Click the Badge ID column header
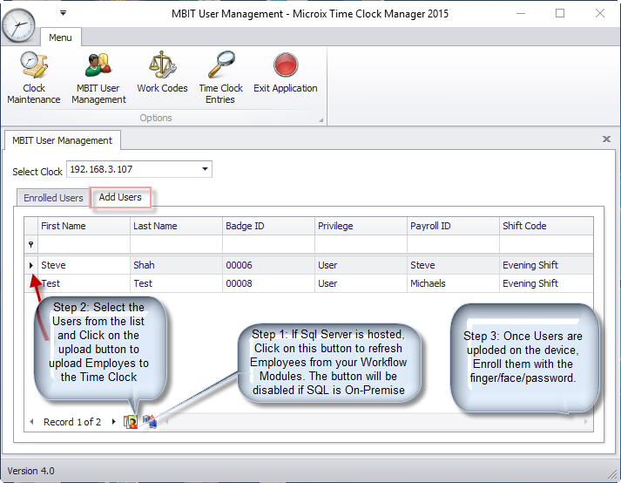This screenshot has height=483, width=621. point(267,226)
